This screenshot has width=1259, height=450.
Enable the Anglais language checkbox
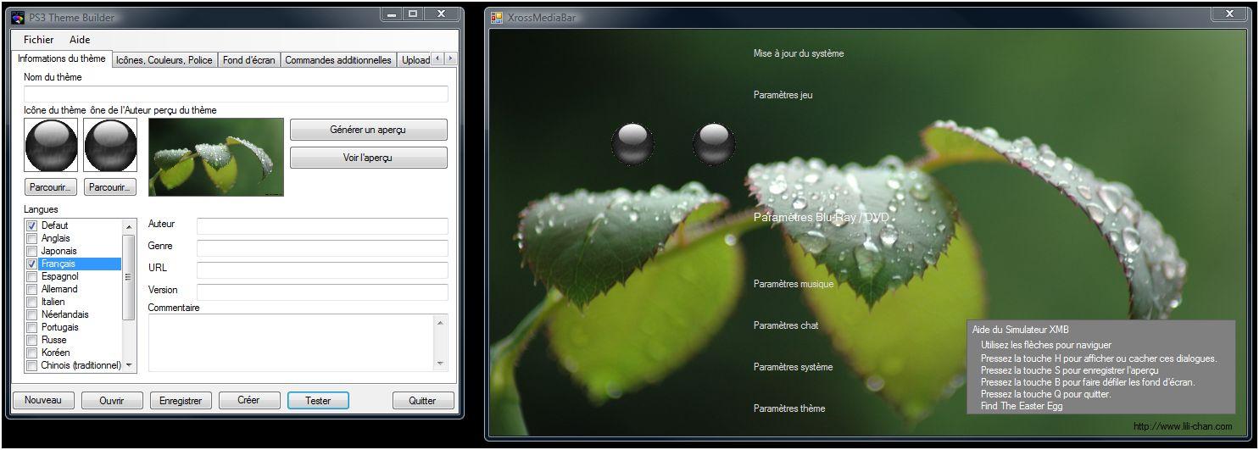click(x=32, y=238)
